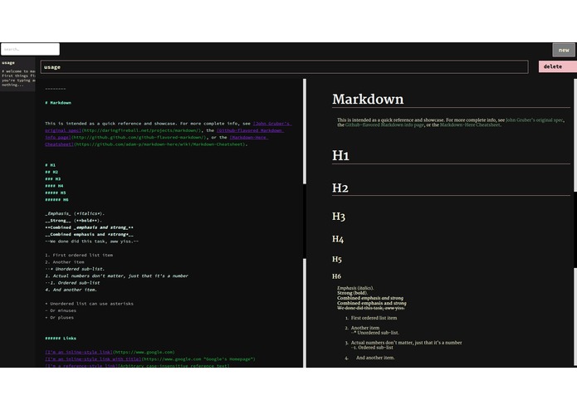Click '1. First ordered list item' in editor
Screen dimensions: 577x410
point(79,255)
